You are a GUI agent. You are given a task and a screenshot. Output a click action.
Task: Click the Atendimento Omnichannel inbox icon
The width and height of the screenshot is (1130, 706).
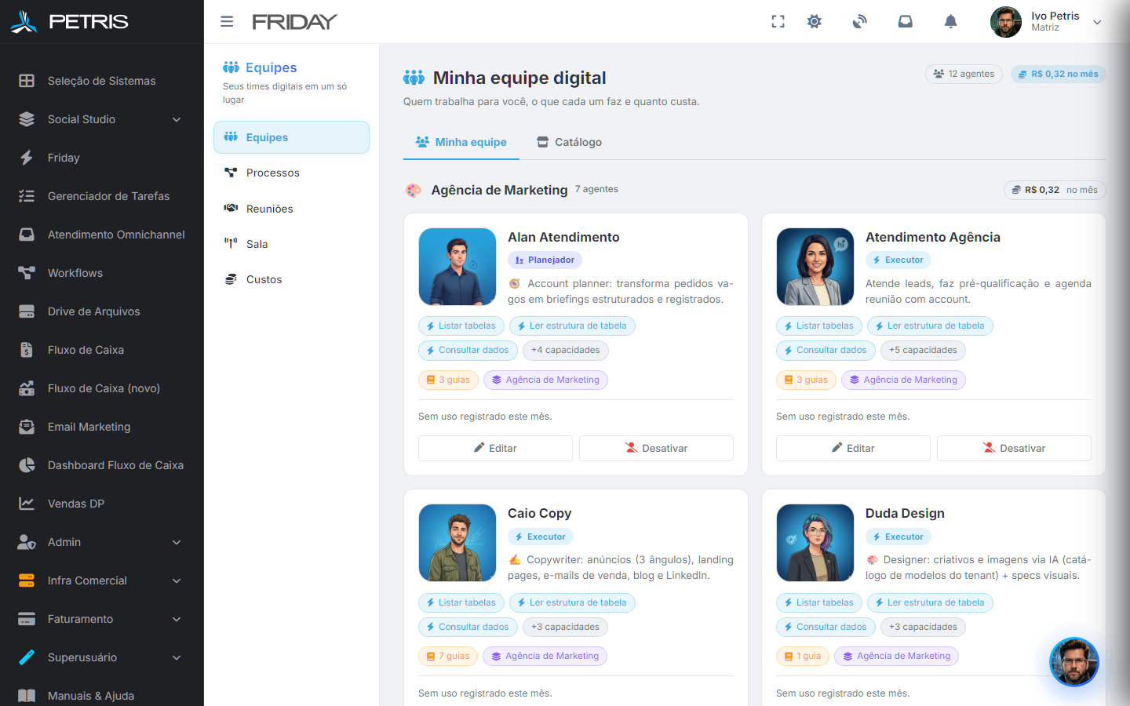pos(27,235)
